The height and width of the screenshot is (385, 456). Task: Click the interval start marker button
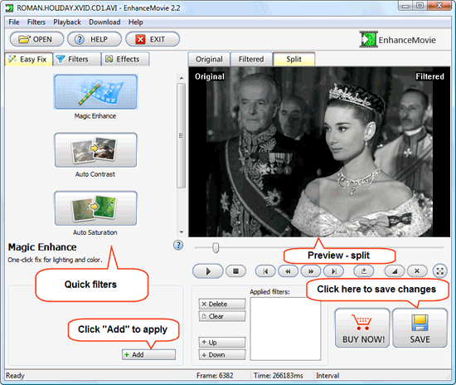395,271
